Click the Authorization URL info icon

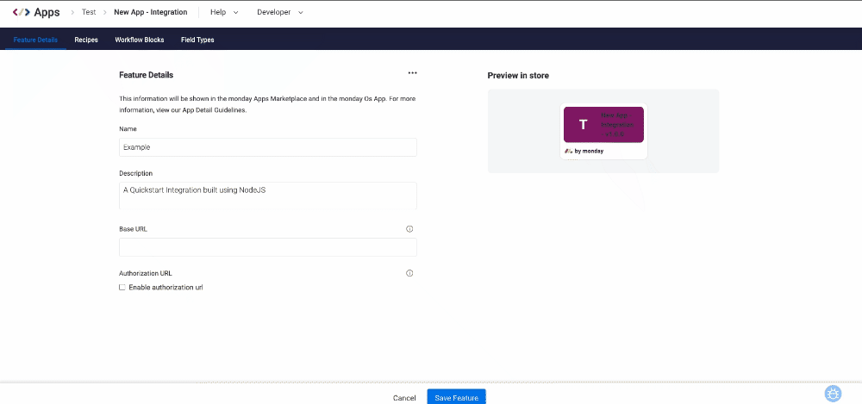pyautogui.click(x=409, y=273)
